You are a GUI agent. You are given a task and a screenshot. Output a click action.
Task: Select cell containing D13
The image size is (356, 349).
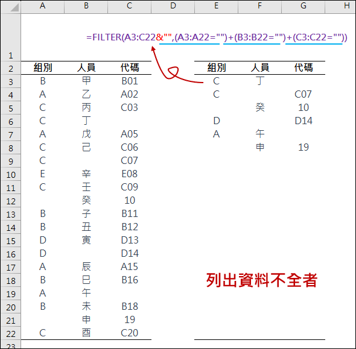[x=129, y=240]
